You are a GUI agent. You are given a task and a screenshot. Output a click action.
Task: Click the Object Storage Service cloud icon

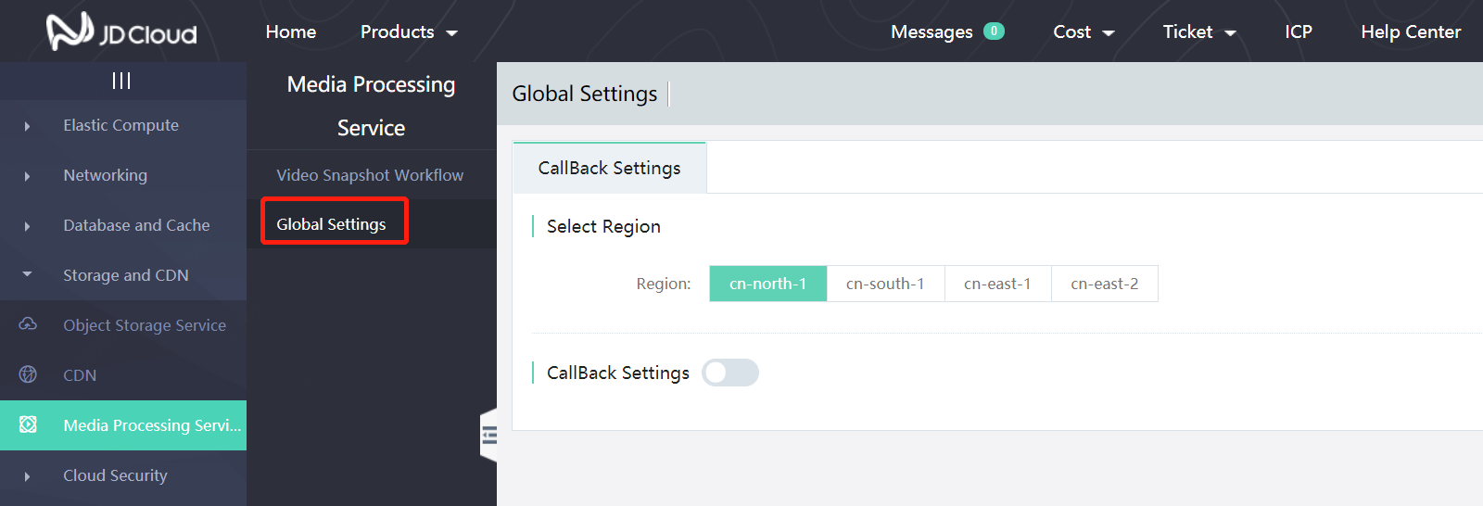tap(28, 324)
